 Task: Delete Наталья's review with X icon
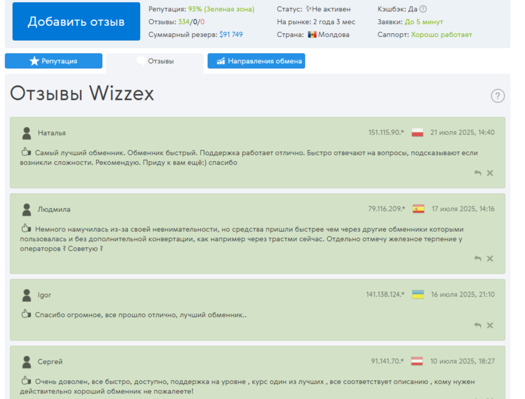point(490,173)
